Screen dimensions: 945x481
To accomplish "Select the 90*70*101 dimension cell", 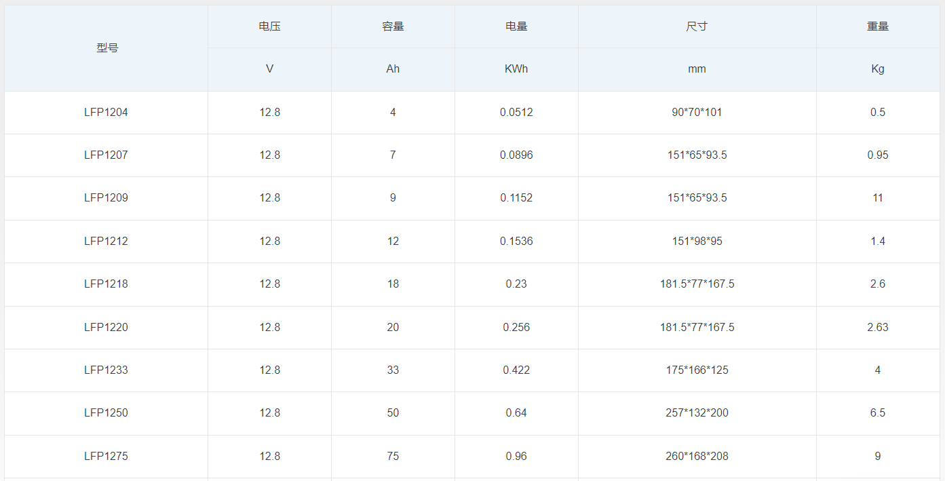I will (x=697, y=113).
